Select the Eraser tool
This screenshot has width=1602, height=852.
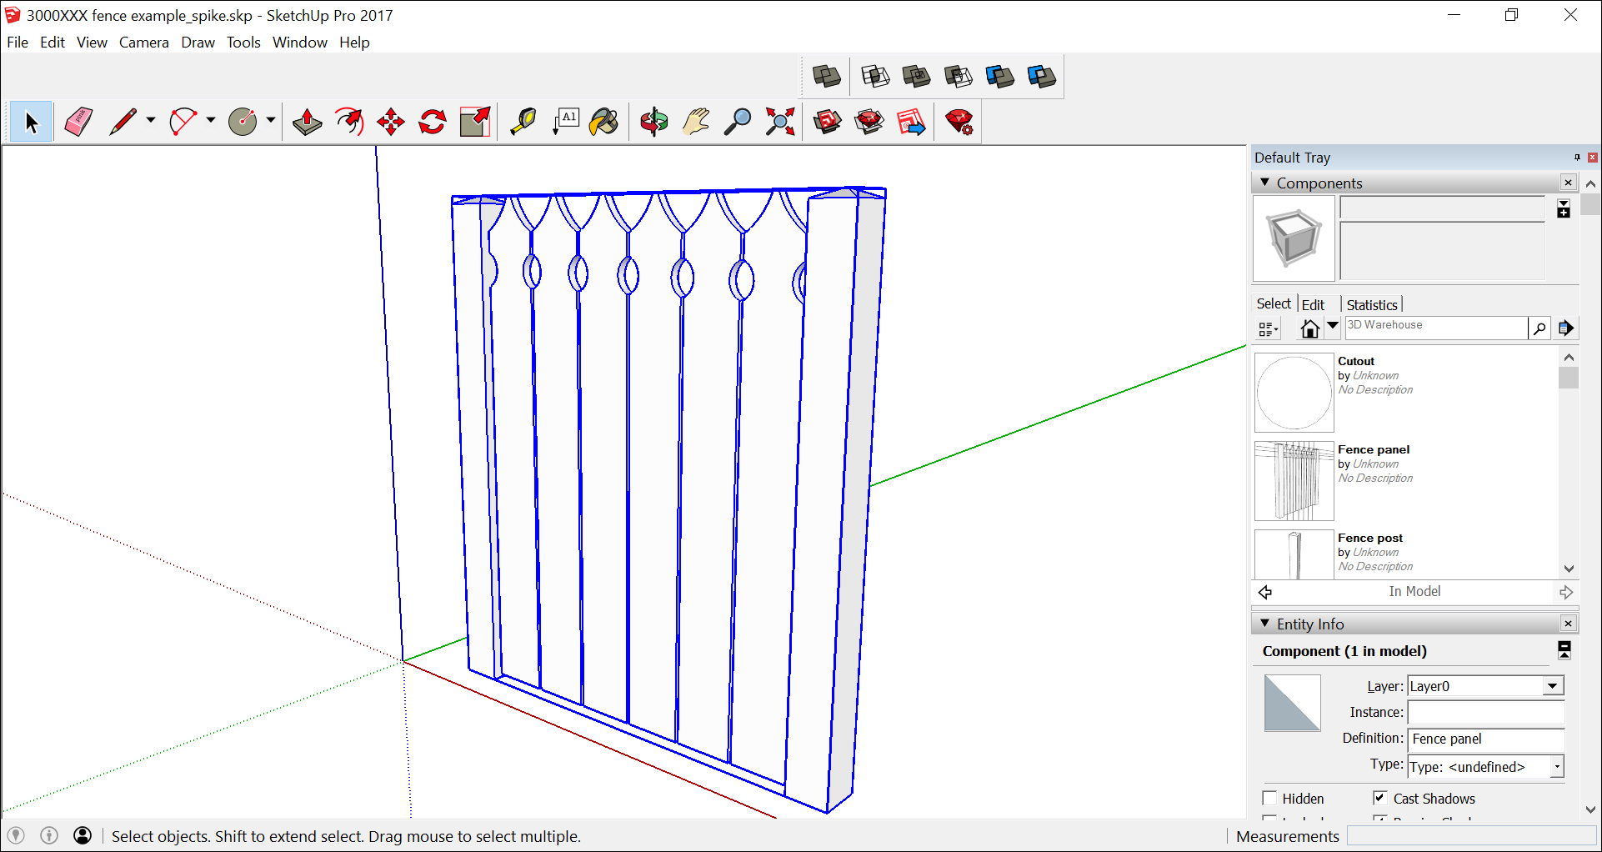pyautogui.click(x=78, y=122)
